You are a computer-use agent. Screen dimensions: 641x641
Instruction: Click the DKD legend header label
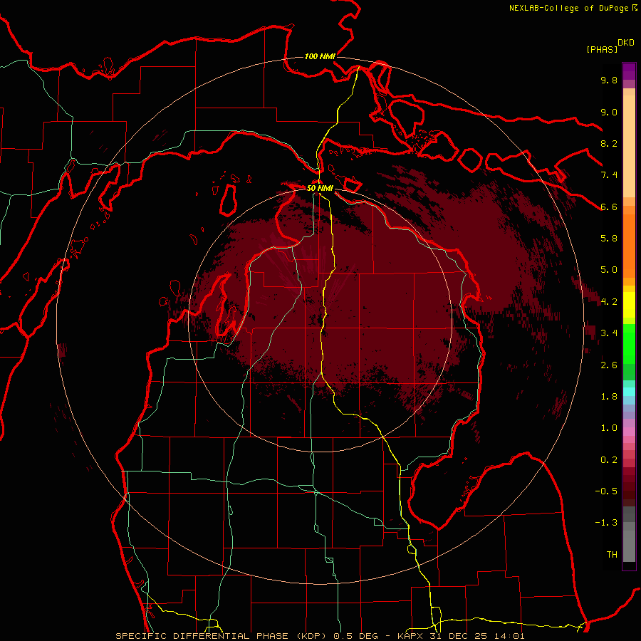pyautogui.click(x=626, y=43)
